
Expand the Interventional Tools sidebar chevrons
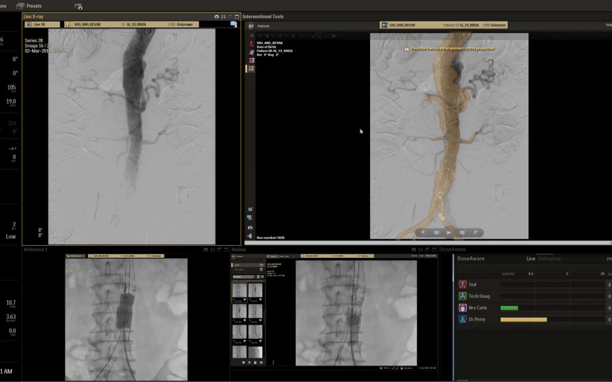point(251,36)
